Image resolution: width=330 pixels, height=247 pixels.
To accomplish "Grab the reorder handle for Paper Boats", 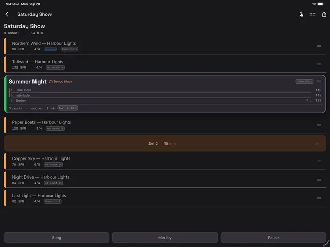I will 319,125.
